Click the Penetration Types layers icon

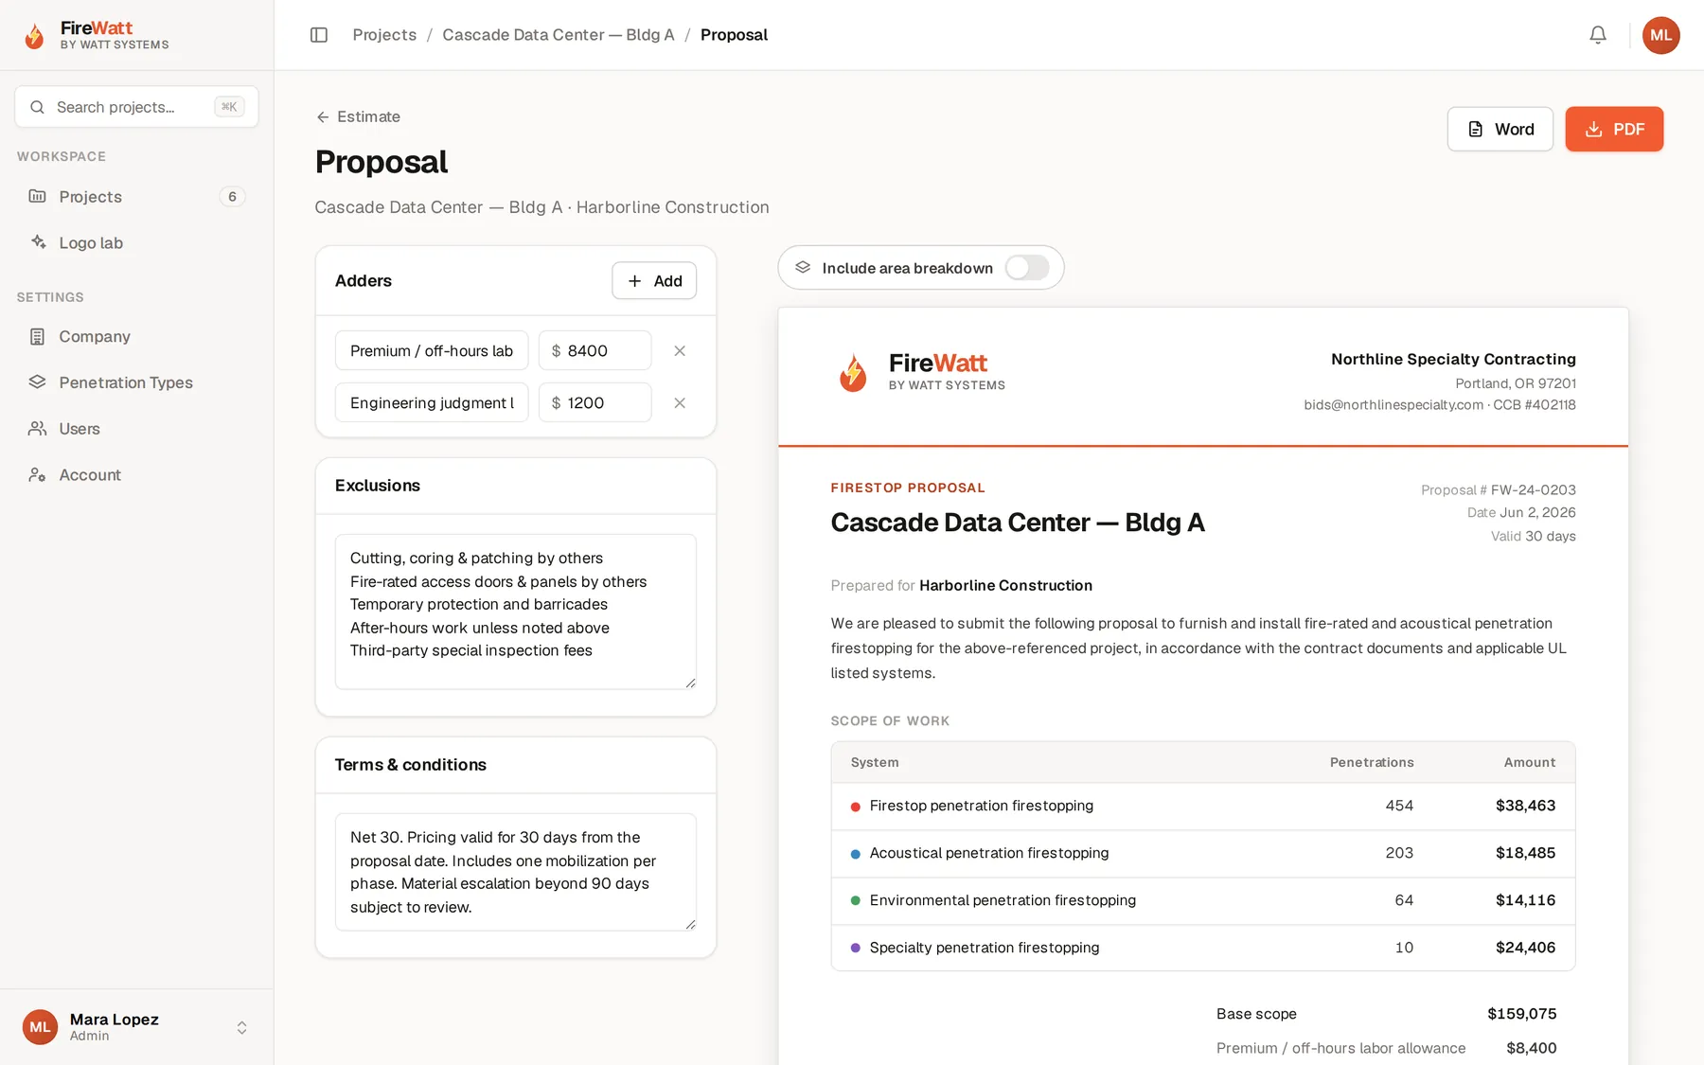click(x=37, y=382)
